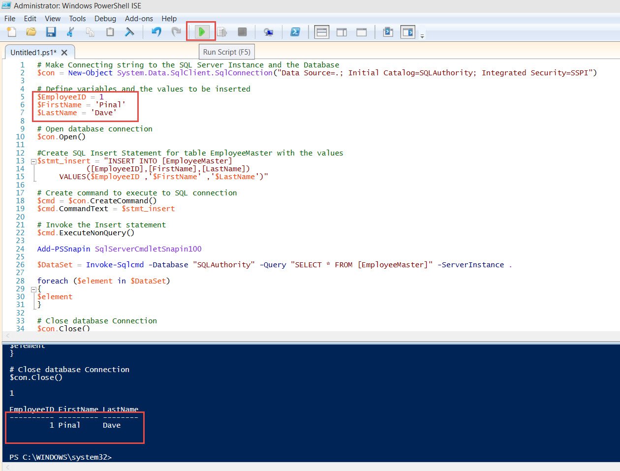
Task: Close the Untitled1.ps1* tab
Action: click(64, 52)
